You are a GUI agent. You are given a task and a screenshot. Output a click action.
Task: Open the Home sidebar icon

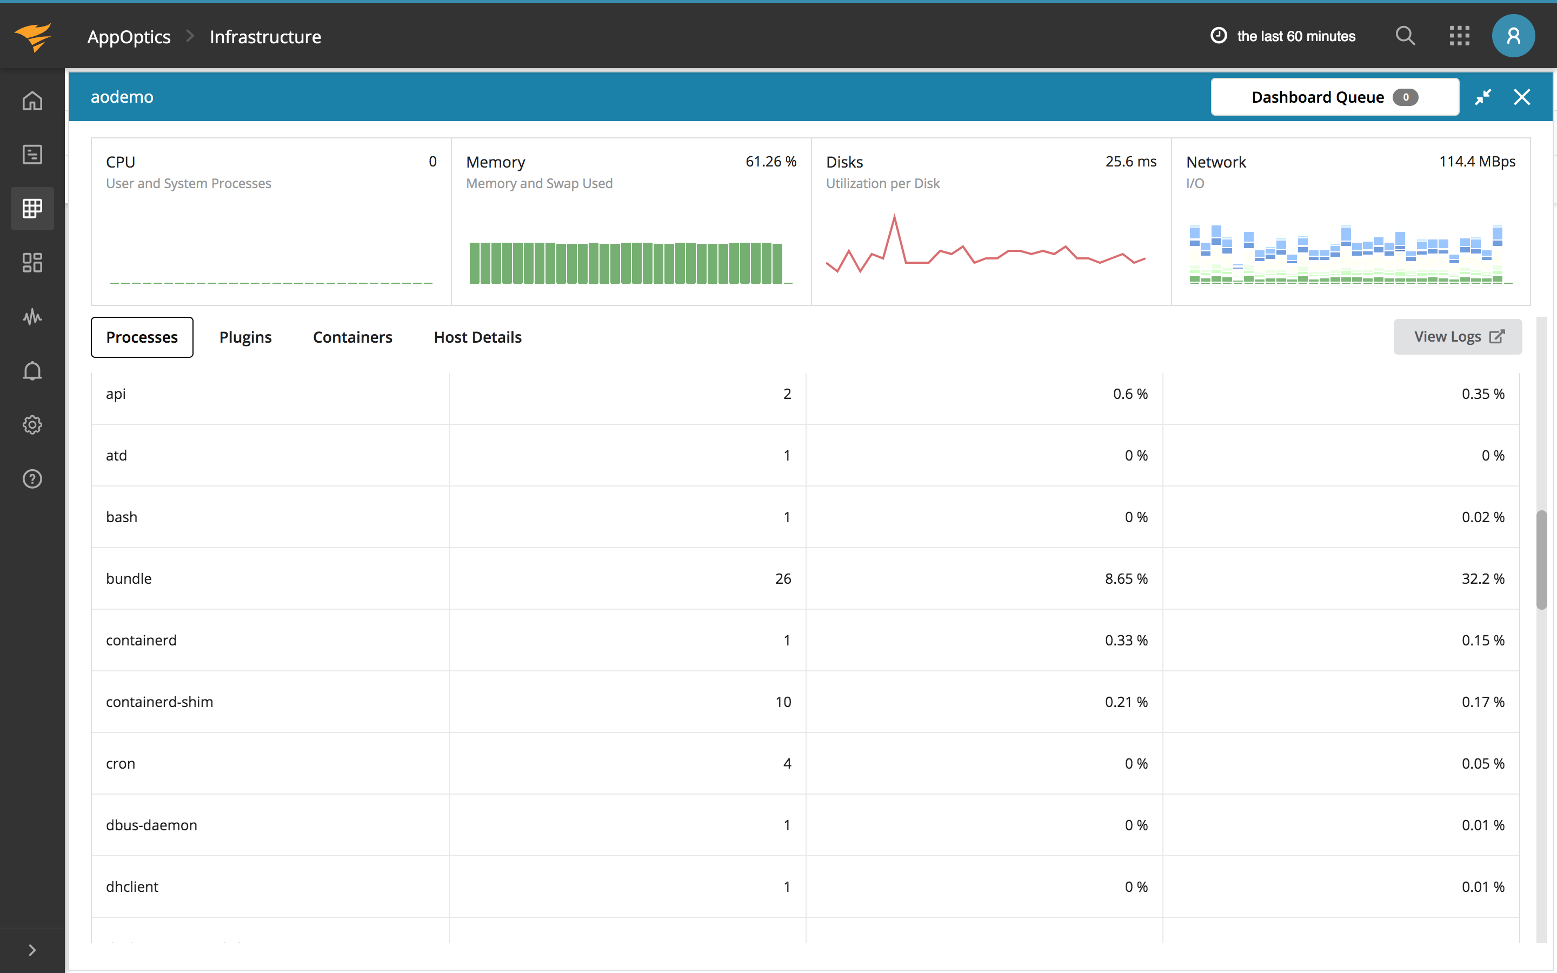[x=32, y=101]
